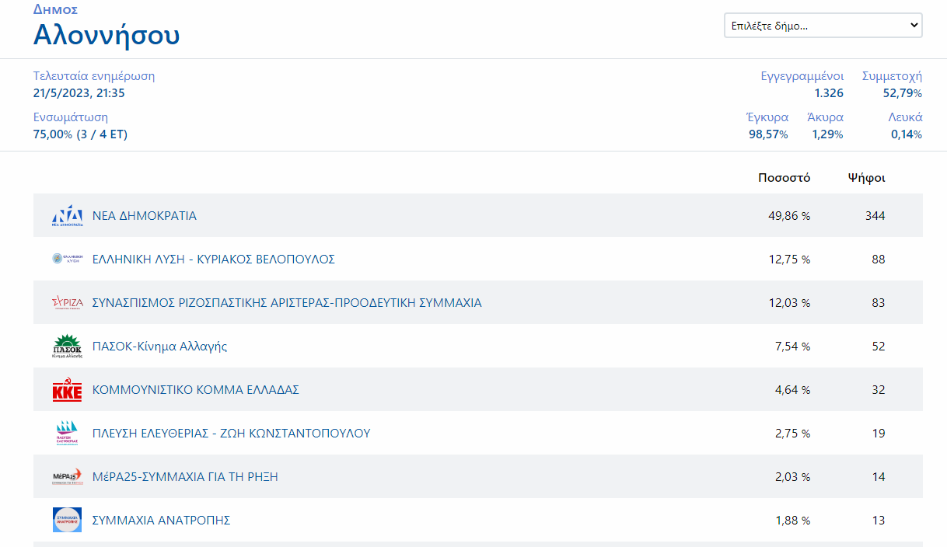Open ΕΛΛΗΝΙΚΗ ΛΥΣΗ - ΚΥΡΙΑΚΟΣ ΒΕΛΟΠΟΥΛΟΣ link
This screenshot has height=547, width=947.
tap(214, 260)
